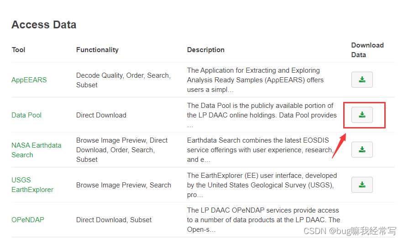Open the OPeNDAP tool link
The image size is (403, 240).
28,219
